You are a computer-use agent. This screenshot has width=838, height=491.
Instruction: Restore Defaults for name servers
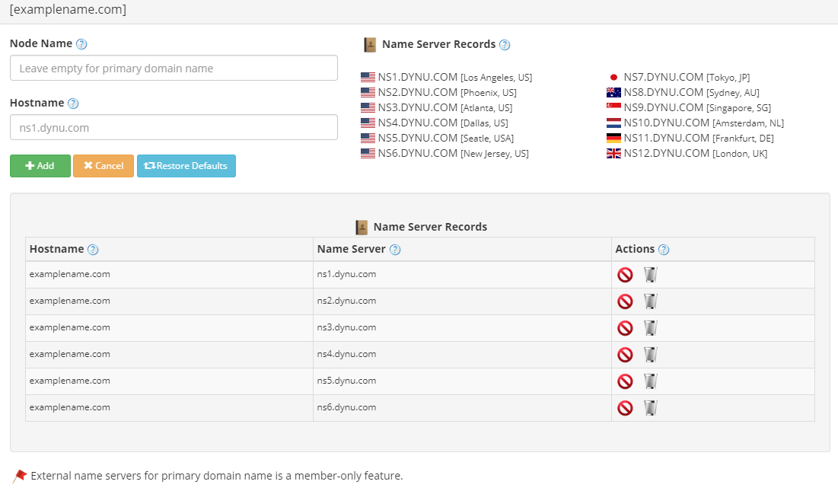[186, 166]
